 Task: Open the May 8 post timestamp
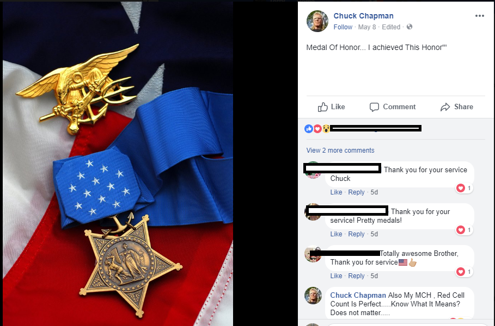pyautogui.click(x=367, y=27)
